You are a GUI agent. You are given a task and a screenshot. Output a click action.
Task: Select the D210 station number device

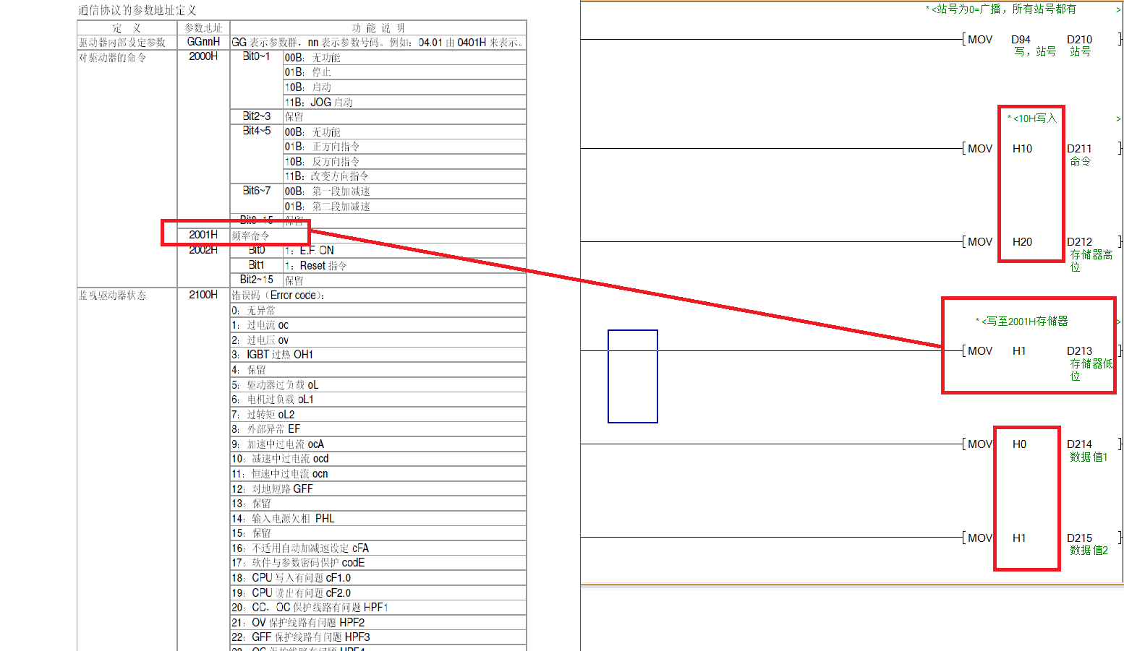point(1079,40)
